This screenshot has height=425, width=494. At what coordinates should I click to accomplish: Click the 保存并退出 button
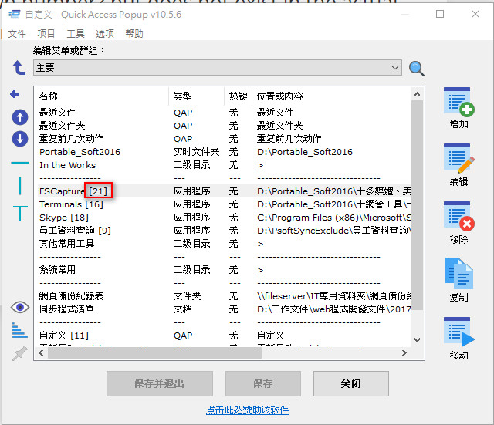pyautogui.click(x=160, y=384)
